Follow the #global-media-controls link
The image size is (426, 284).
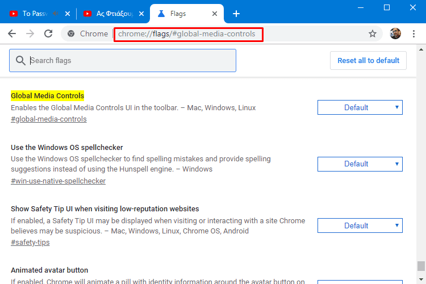point(49,119)
